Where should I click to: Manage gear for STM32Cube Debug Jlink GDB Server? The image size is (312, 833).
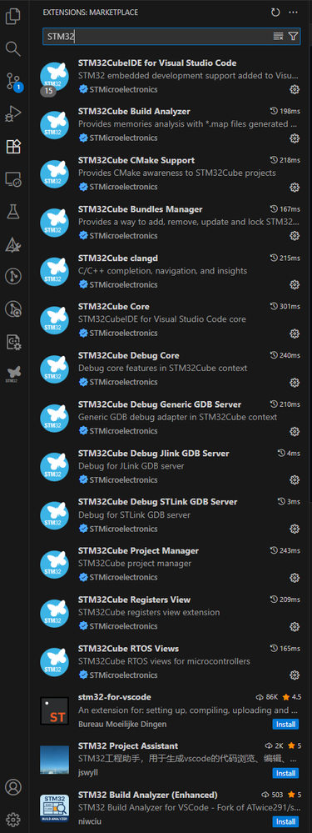295,479
